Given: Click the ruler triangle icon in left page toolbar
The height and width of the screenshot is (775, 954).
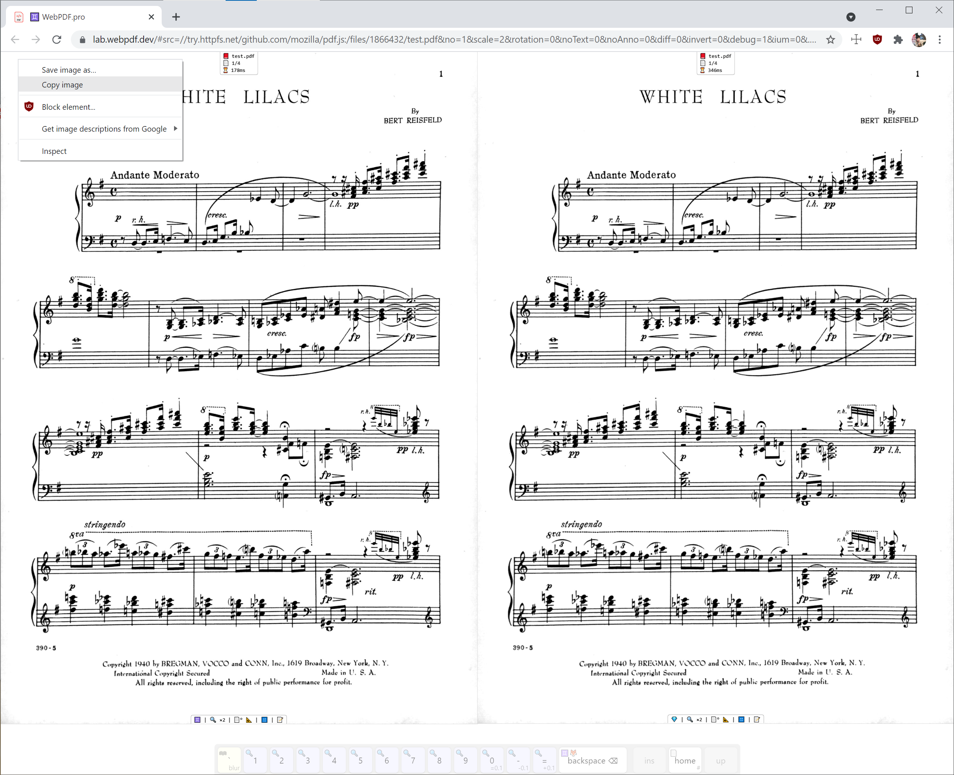Looking at the screenshot, I should coord(249,720).
